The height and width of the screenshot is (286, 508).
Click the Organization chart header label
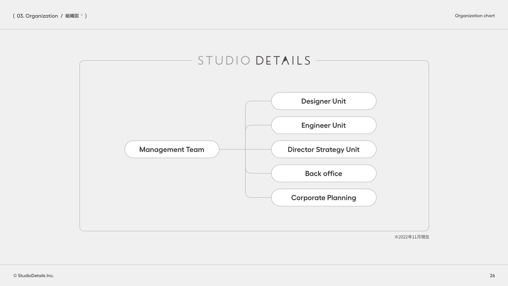475,16
